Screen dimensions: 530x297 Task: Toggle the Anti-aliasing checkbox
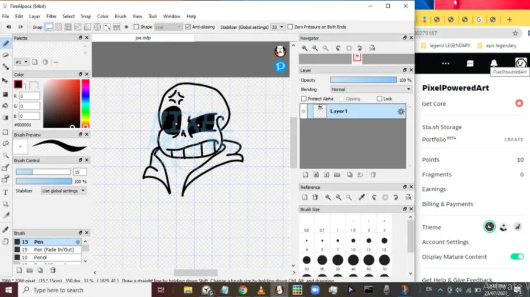(188, 27)
